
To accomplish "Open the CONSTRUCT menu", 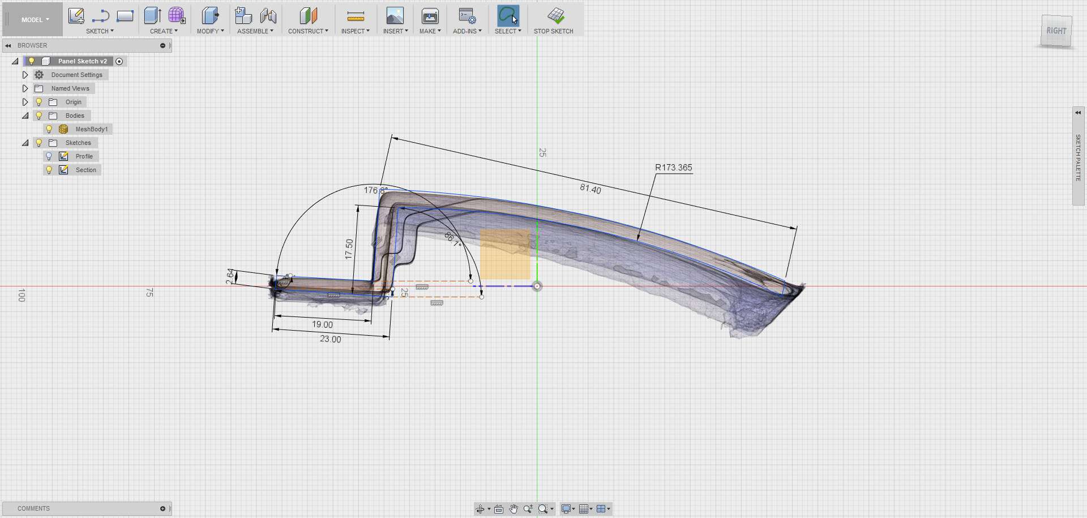I will [x=307, y=31].
